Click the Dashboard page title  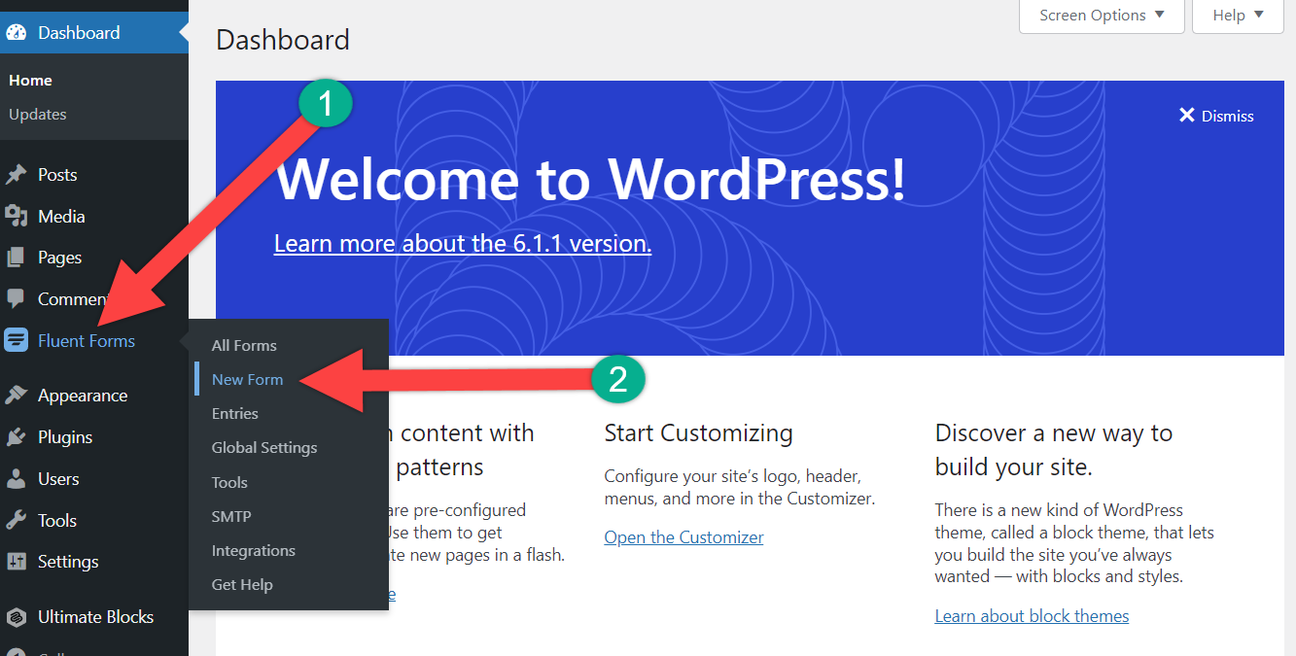click(283, 40)
